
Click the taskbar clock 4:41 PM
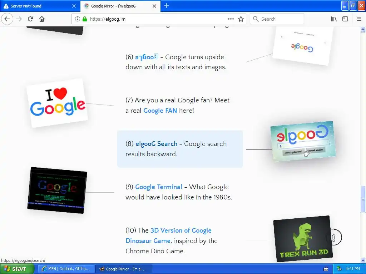click(353, 269)
